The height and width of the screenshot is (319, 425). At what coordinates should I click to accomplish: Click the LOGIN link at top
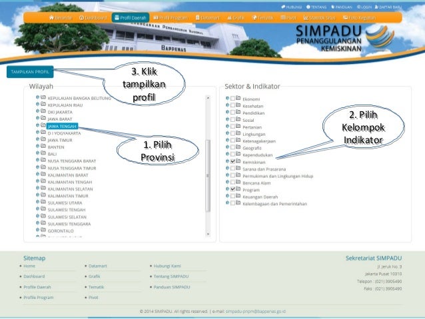(x=364, y=7)
